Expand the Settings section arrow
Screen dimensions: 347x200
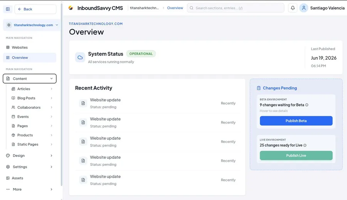(x=51, y=167)
